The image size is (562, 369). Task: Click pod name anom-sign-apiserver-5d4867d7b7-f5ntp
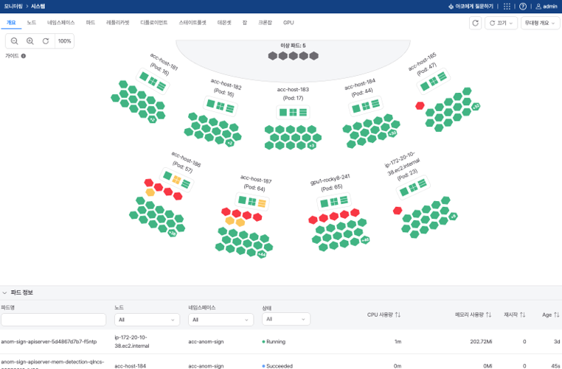click(49, 342)
